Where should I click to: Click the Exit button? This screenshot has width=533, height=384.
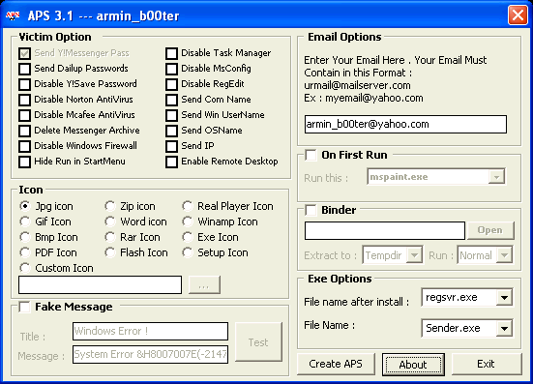click(x=487, y=364)
